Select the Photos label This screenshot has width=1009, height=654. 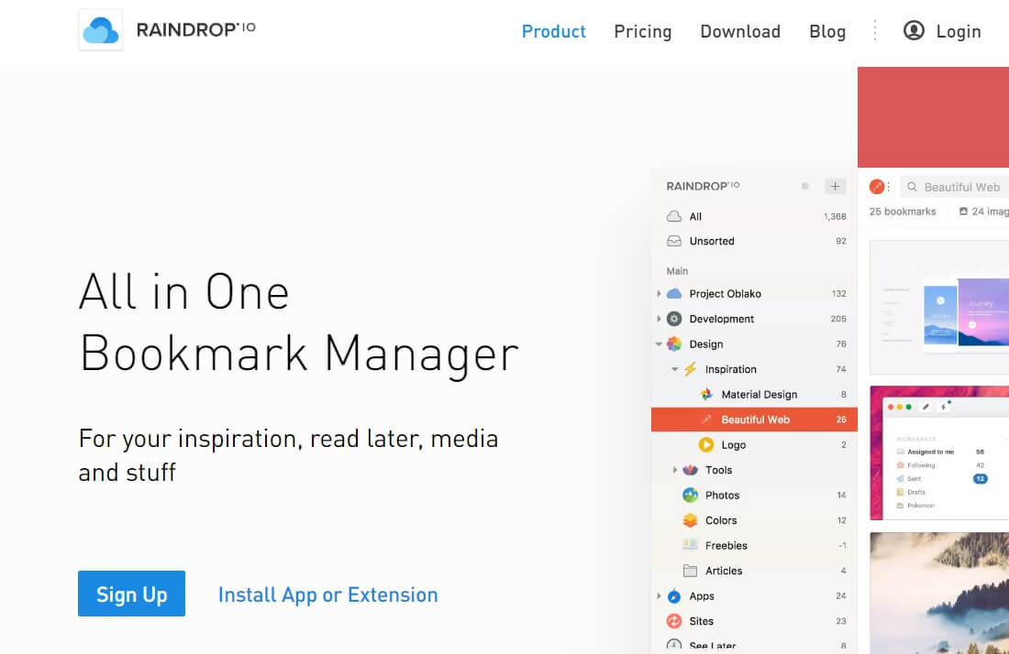(x=722, y=496)
